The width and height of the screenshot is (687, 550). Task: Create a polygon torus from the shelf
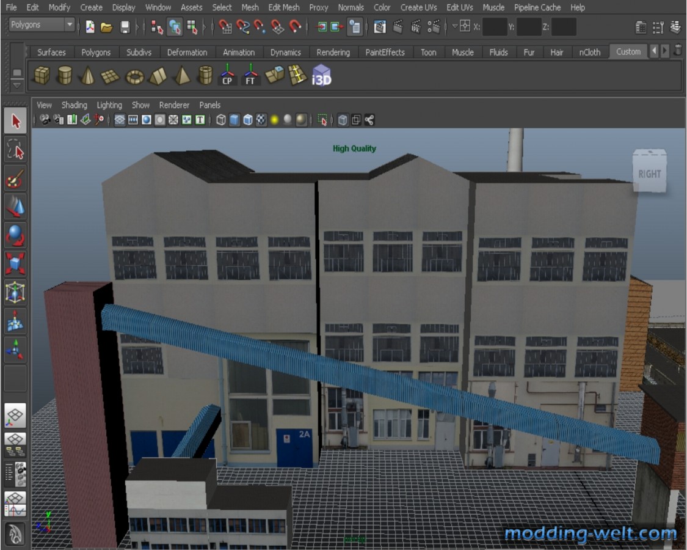coord(134,77)
